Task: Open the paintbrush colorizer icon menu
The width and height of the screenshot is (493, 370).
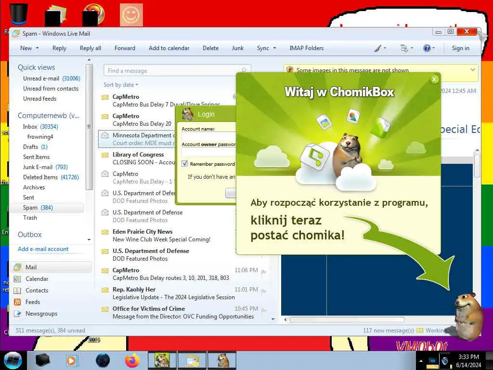Action: tap(380, 48)
